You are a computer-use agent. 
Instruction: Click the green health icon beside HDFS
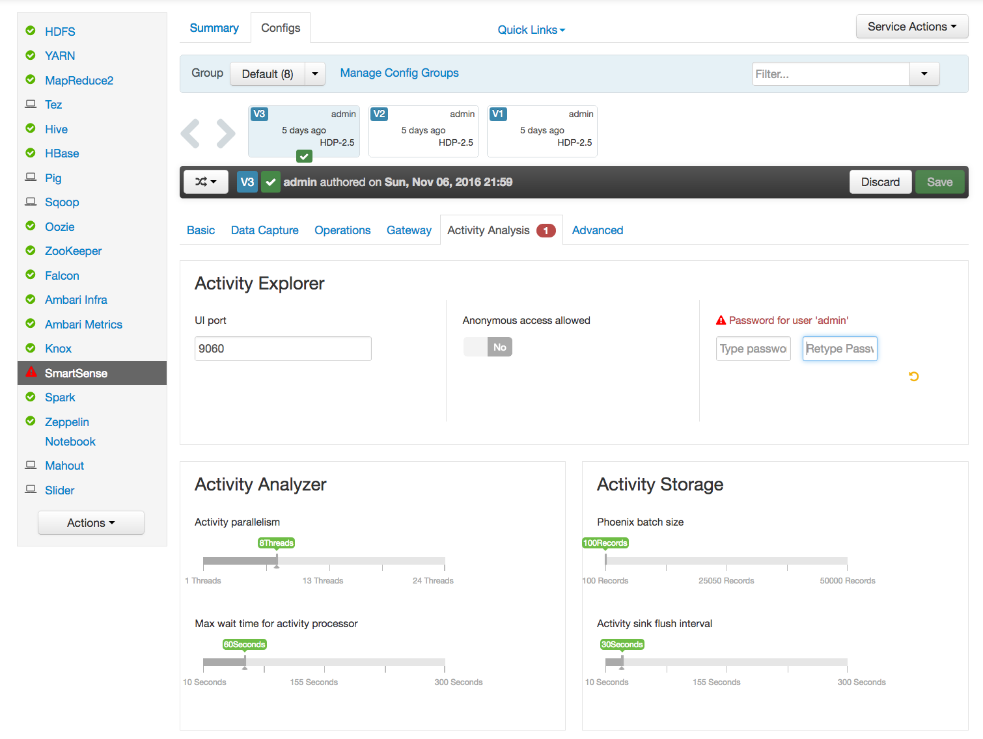click(x=31, y=31)
